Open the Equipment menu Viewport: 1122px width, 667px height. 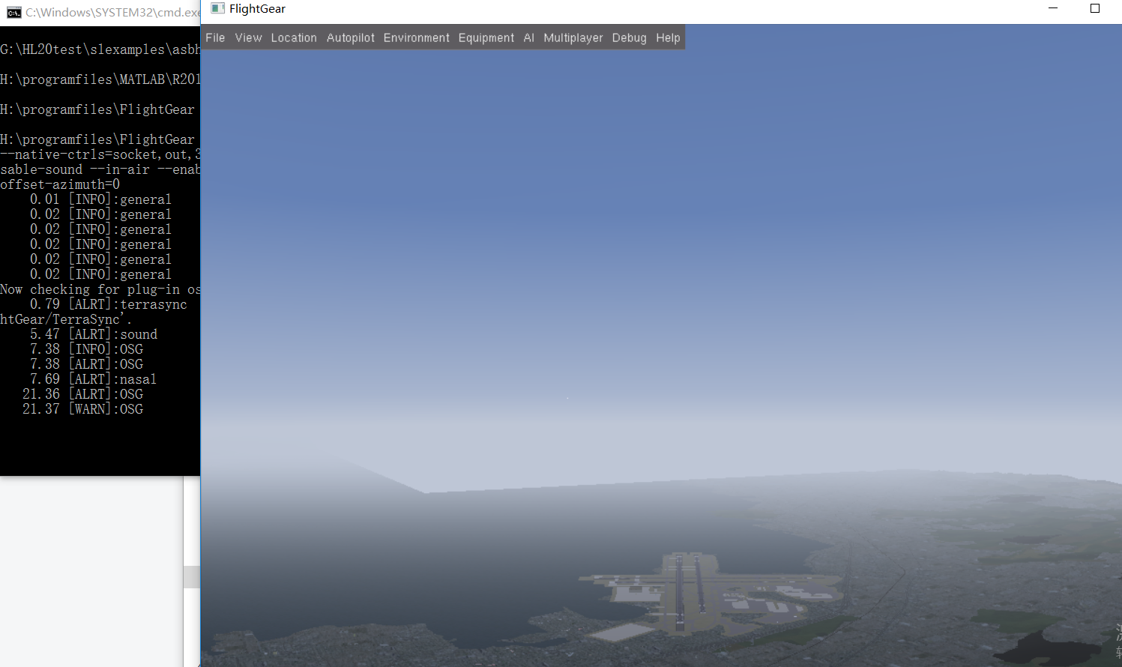tap(486, 37)
